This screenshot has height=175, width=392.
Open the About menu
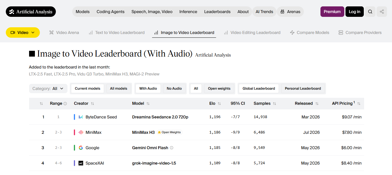[243, 12]
